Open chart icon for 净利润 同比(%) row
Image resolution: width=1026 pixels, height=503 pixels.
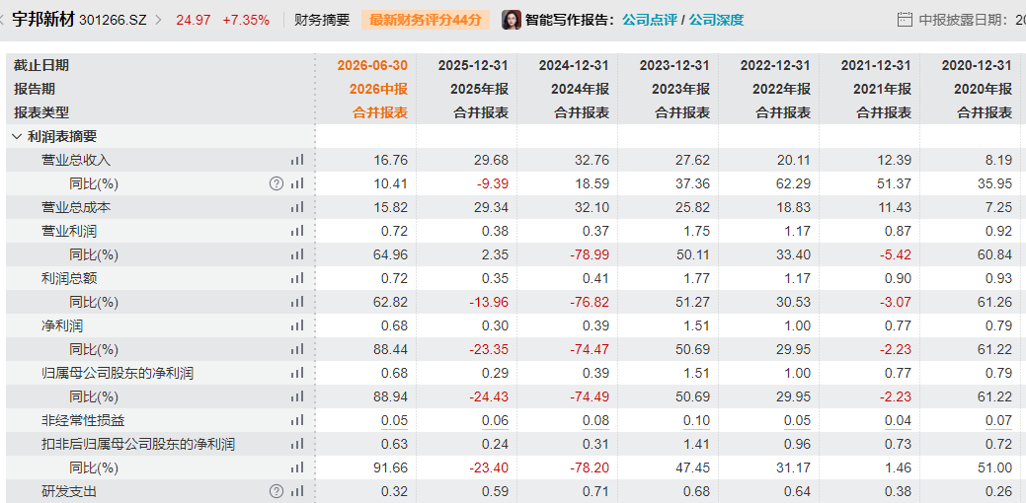click(x=297, y=349)
